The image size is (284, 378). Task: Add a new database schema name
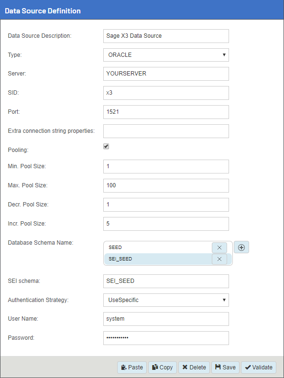coord(241,248)
